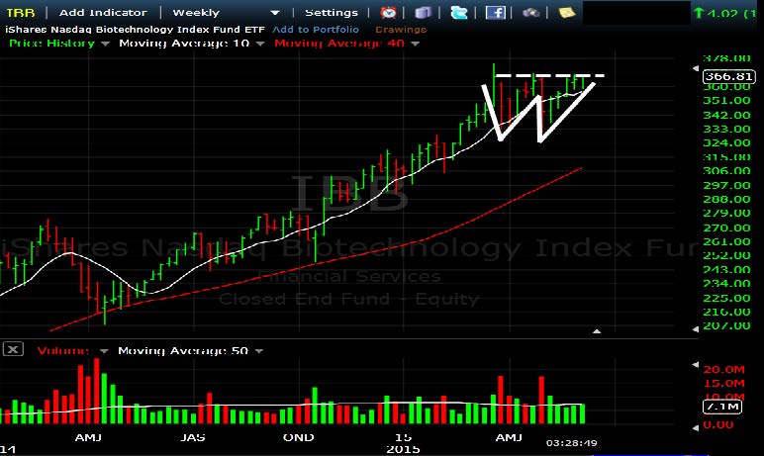
Task: Click the 03:28:49 time readout
Action: click(572, 443)
